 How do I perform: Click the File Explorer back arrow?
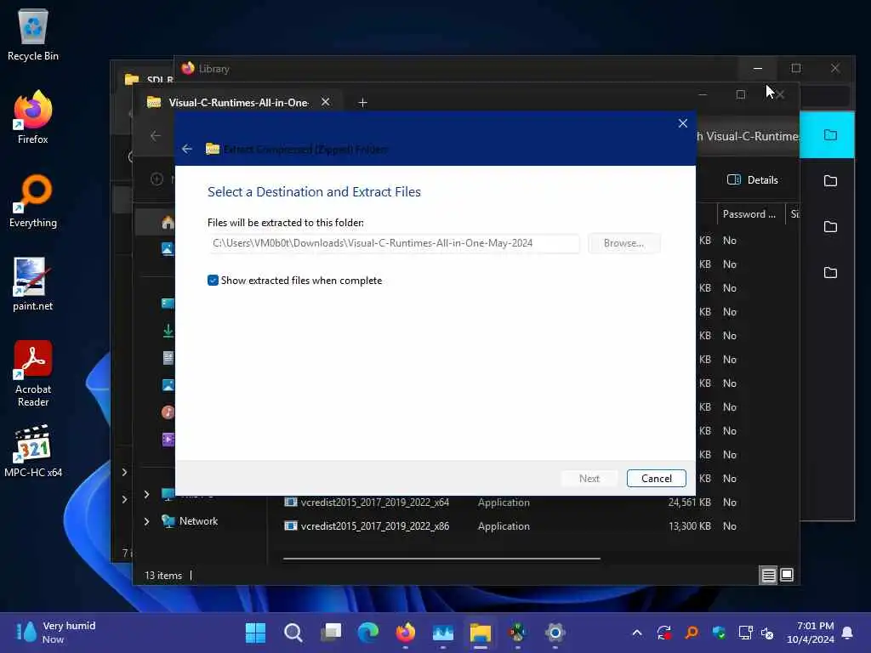[x=156, y=135]
